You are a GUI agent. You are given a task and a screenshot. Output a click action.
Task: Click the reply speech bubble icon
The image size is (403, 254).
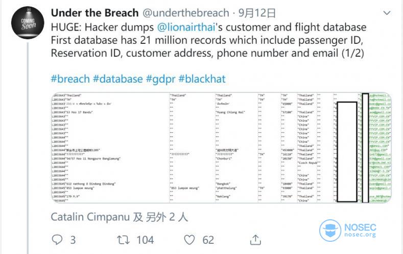click(x=57, y=240)
